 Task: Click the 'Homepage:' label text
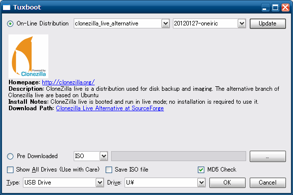24,82
